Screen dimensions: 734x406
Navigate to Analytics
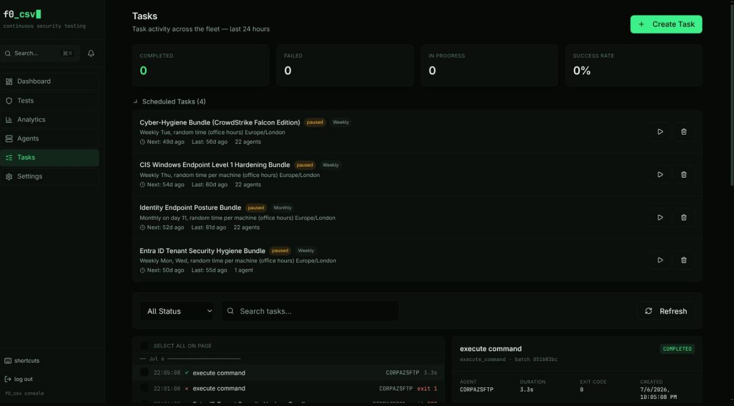(49, 119)
